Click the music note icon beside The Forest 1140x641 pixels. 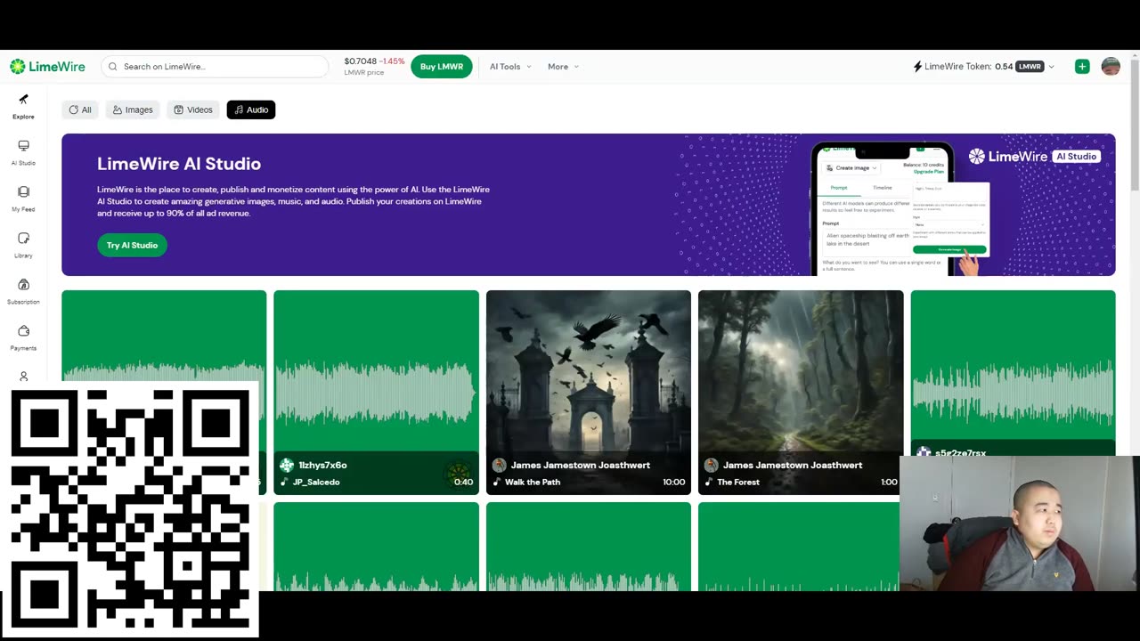(709, 482)
